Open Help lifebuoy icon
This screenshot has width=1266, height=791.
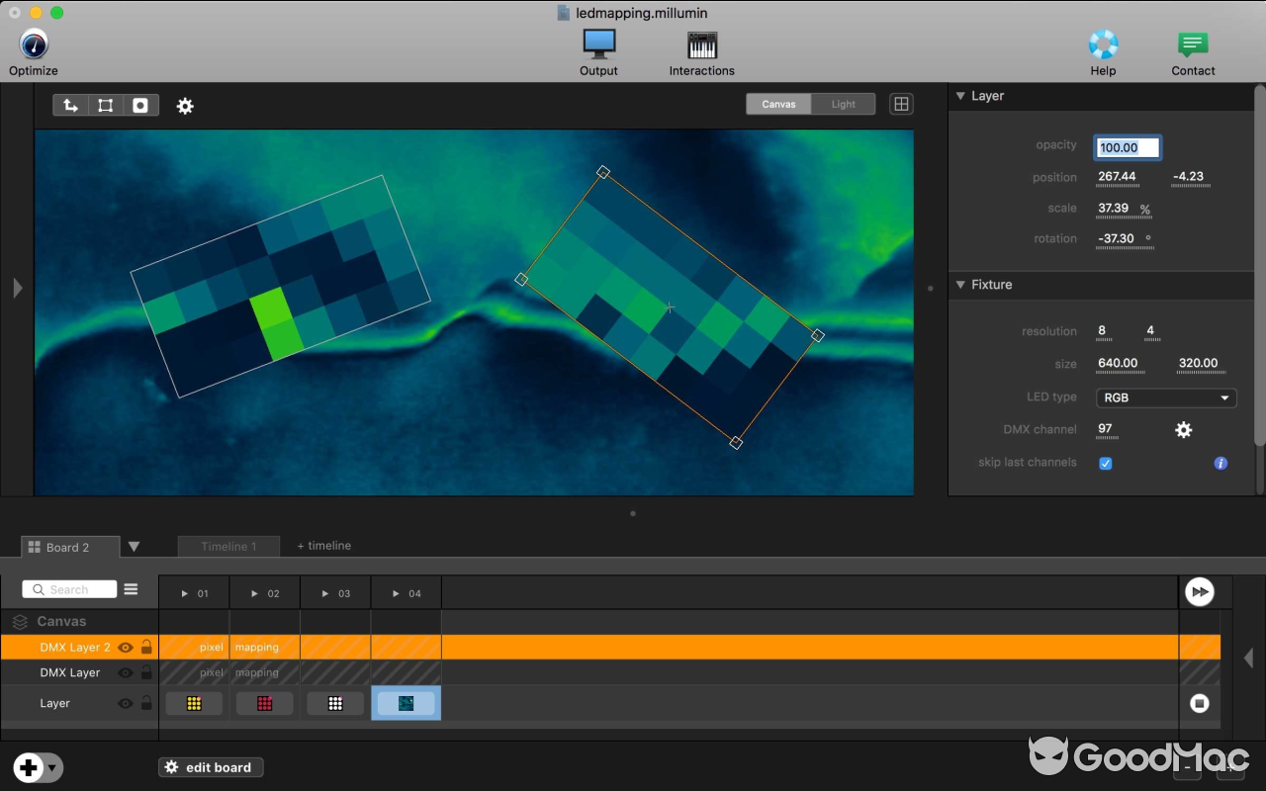point(1103,44)
